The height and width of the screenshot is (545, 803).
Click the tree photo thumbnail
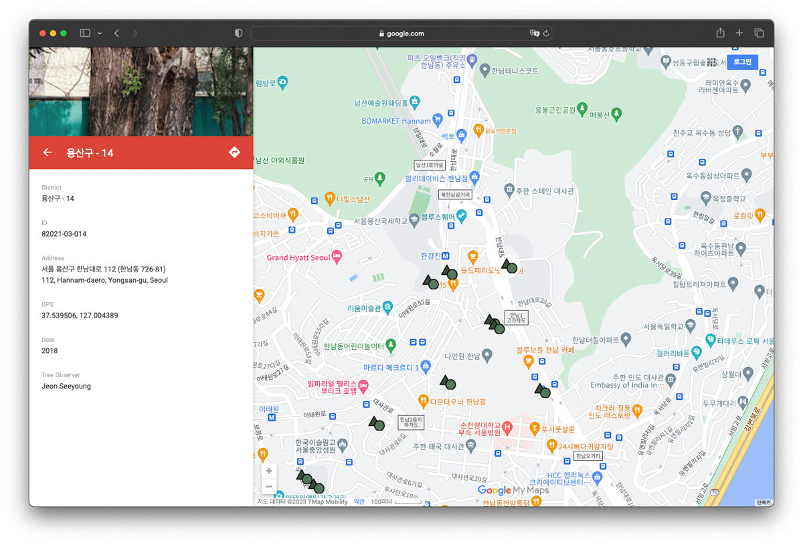pyautogui.click(x=141, y=92)
